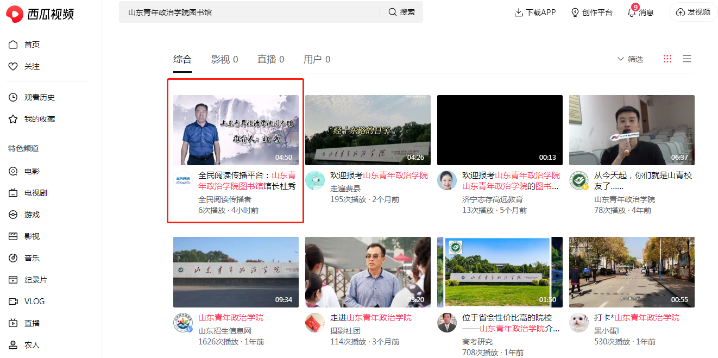Open 观看历史 watch history clock icon

[x=13, y=97]
